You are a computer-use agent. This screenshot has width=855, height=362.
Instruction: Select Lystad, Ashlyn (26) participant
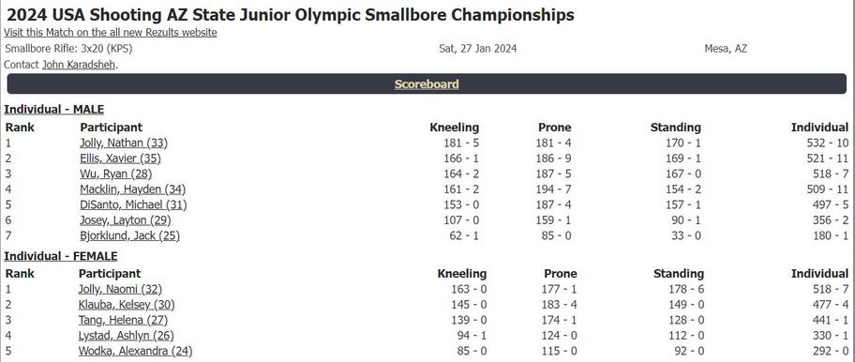click(x=126, y=336)
